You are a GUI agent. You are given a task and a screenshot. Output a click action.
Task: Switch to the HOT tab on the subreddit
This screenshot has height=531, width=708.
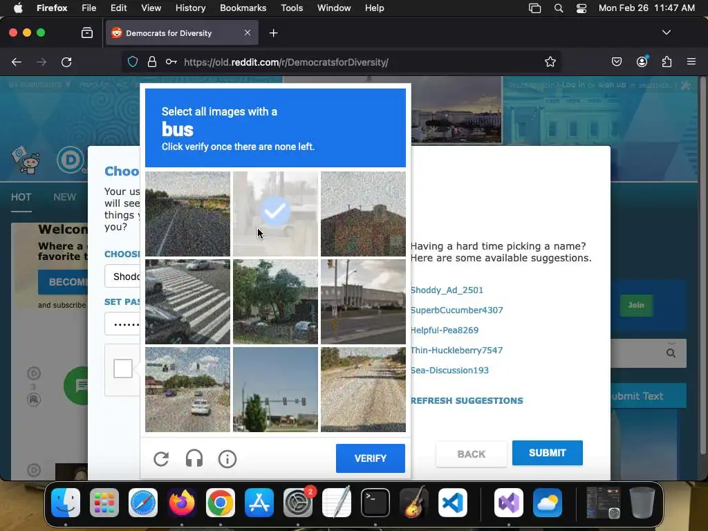tap(21, 197)
